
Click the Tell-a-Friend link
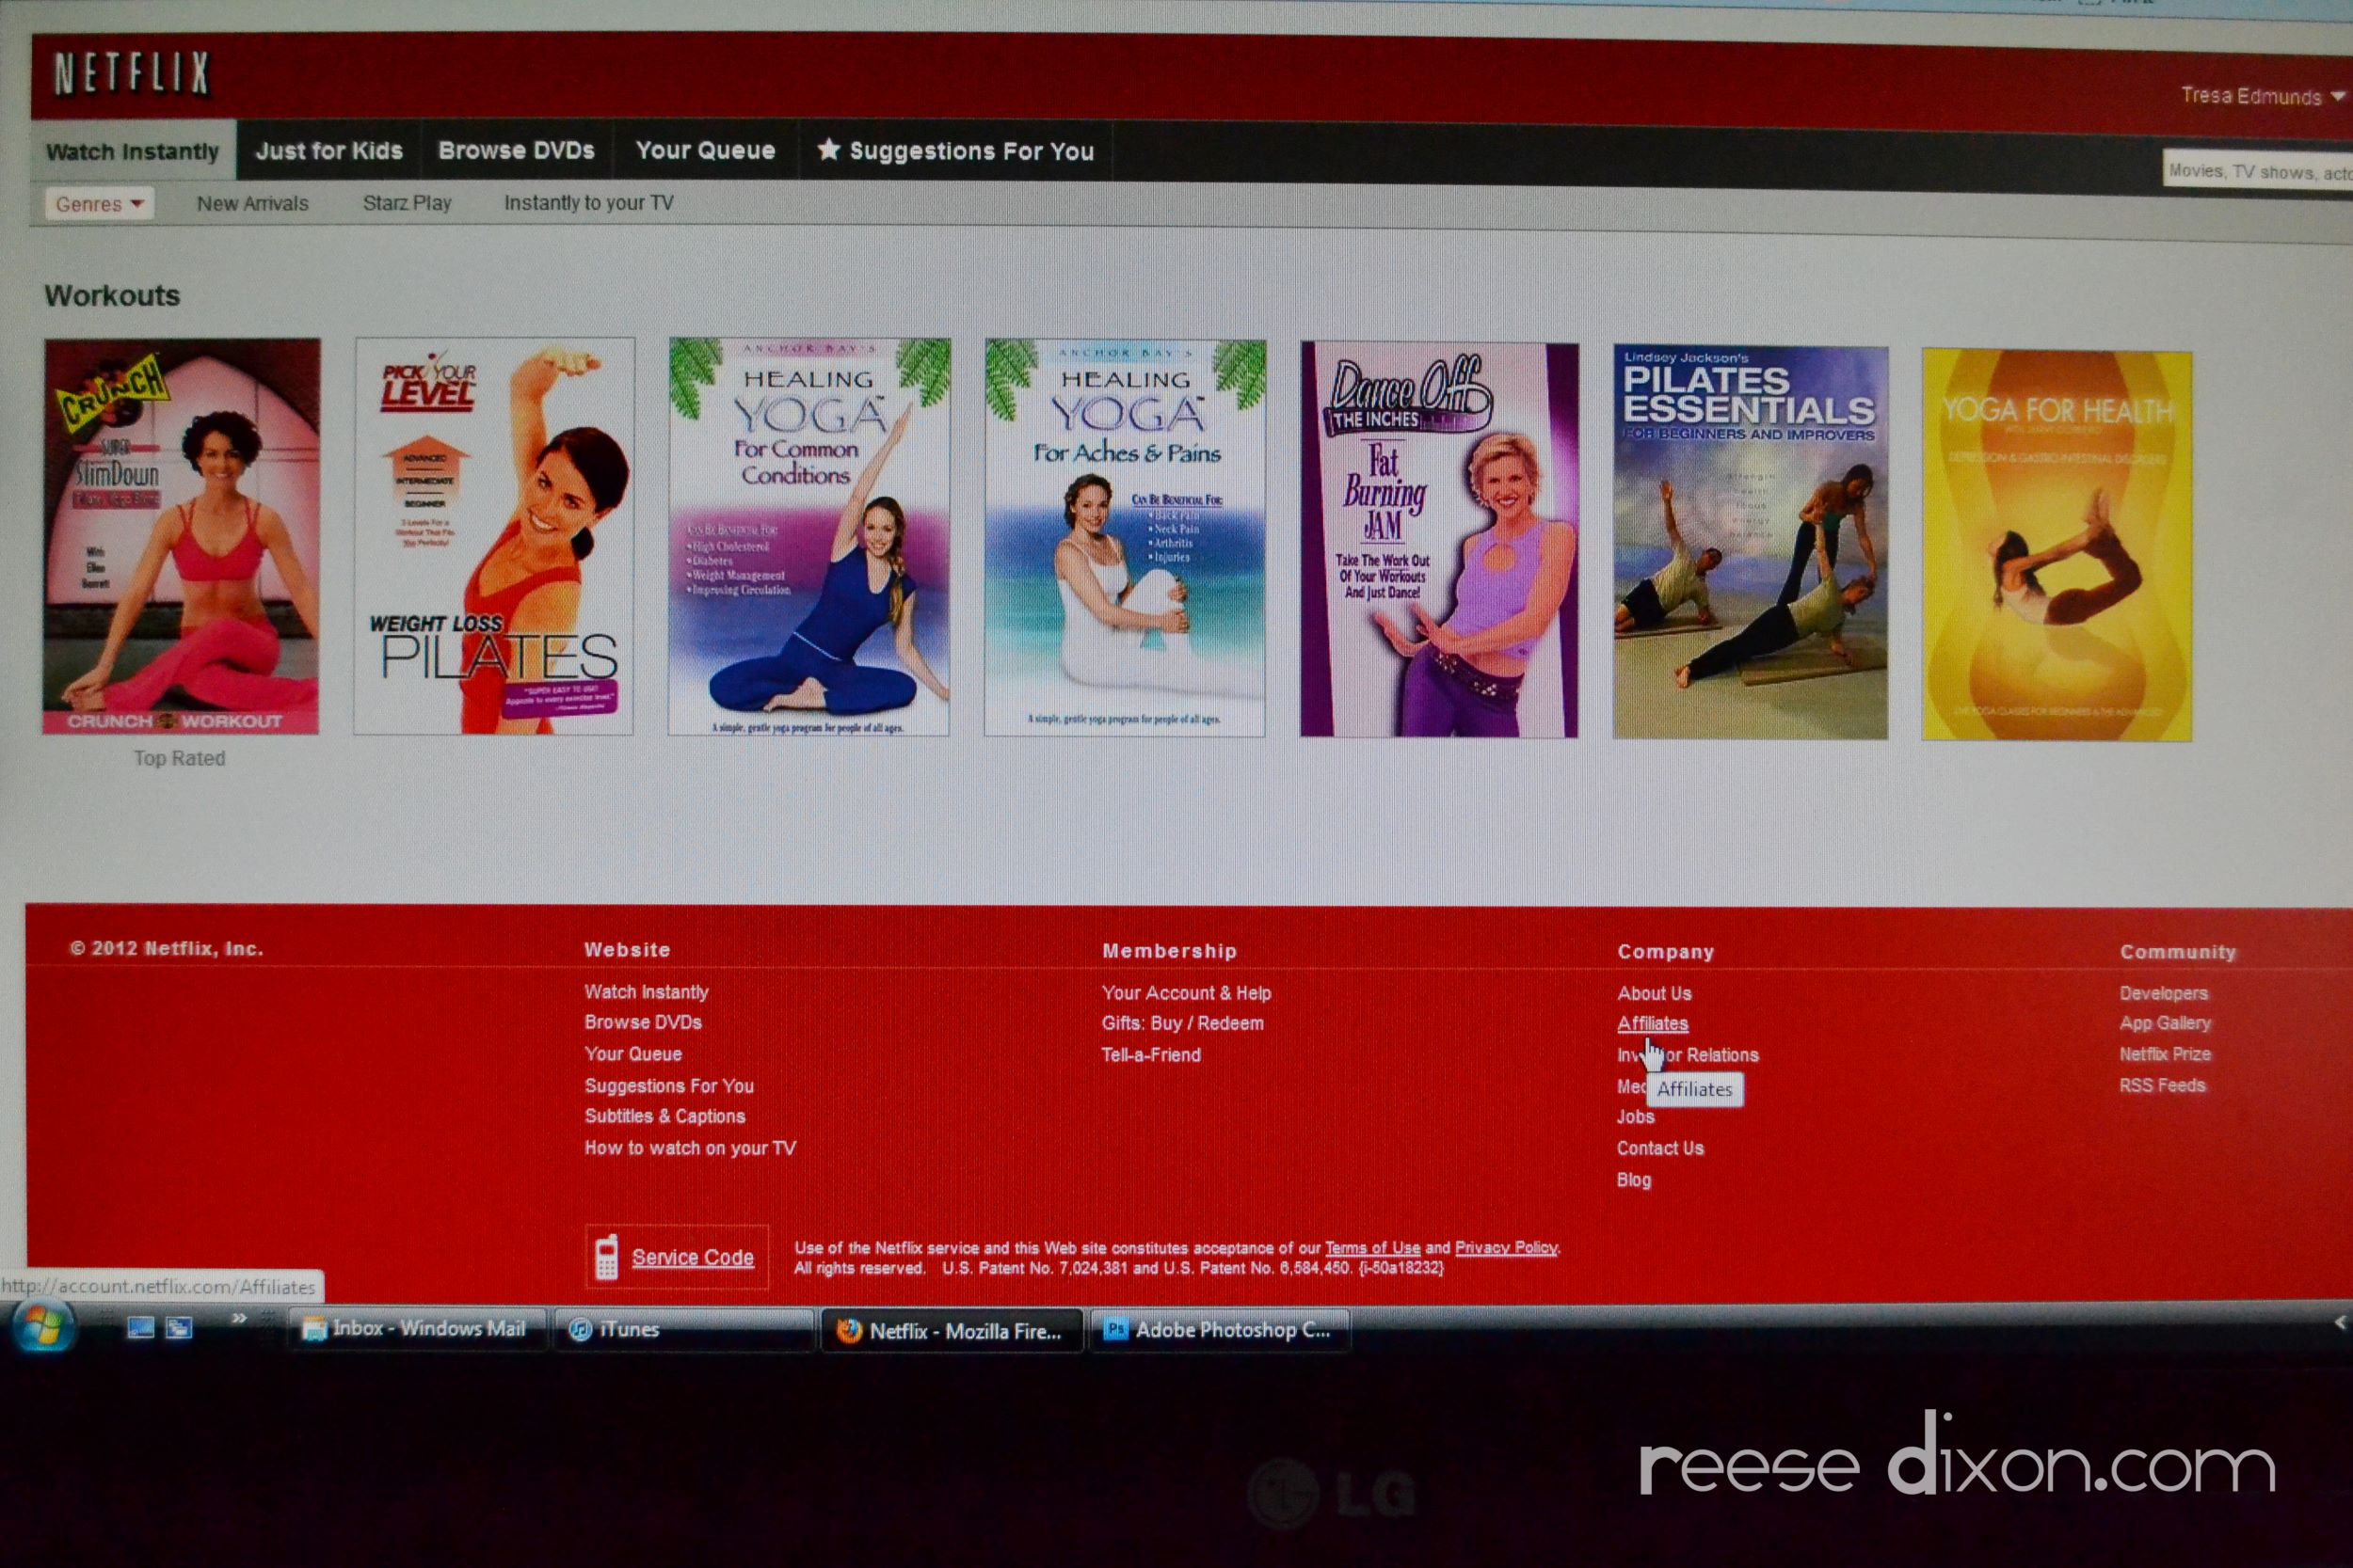click(1151, 1055)
